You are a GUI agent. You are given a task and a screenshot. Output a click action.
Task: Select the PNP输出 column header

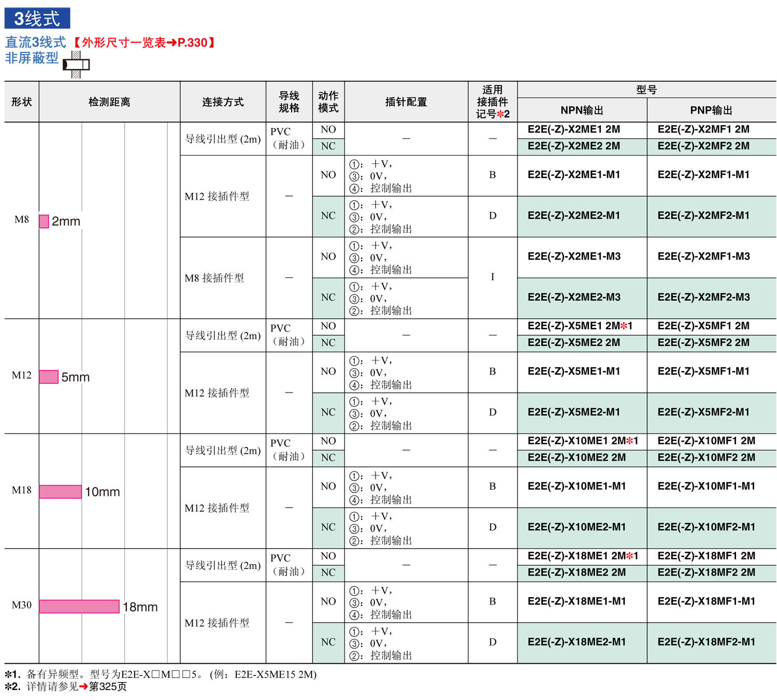pyautogui.click(x=711, y=110)
